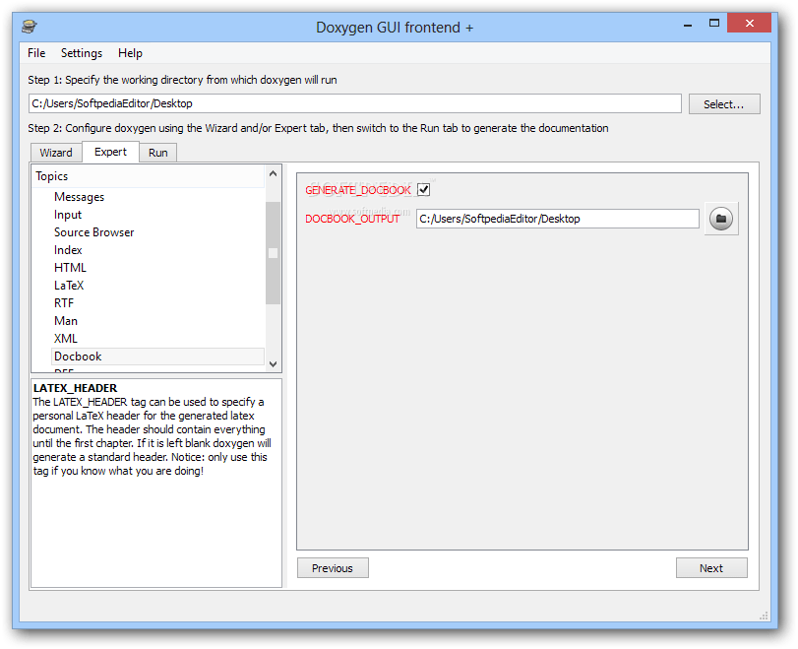The image size is (798, 649).
Task: Switch to the Run tab
Action: tap(158, 153)
